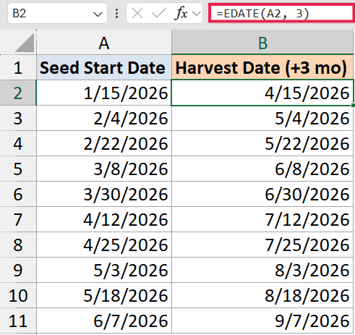This screenshot has height=335, width=355.
Task: Click cell containing 9/7/2026
Action: pyautogui.click(x=262, y=321)
